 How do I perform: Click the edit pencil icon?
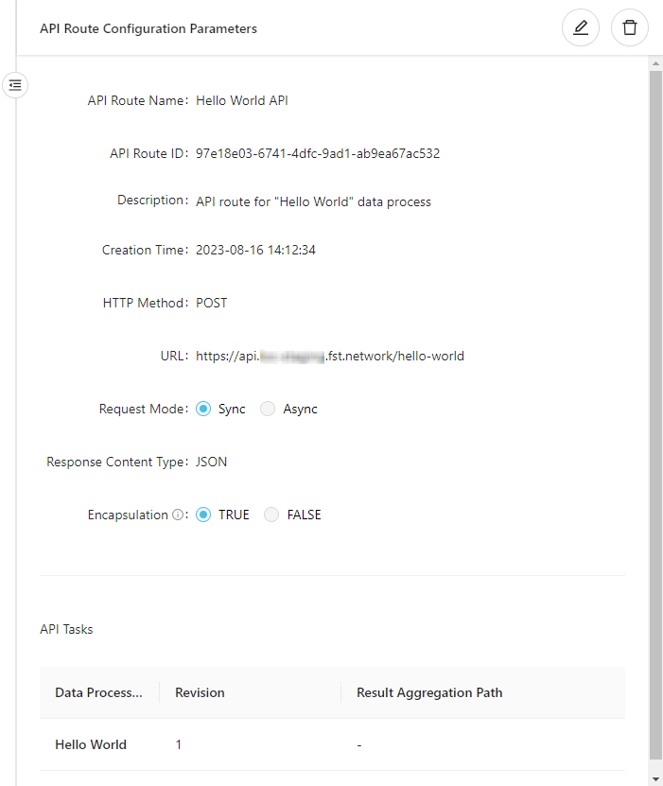coord(581,28)
